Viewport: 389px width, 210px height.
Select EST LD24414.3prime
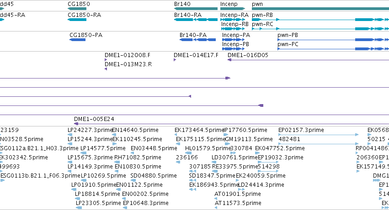pyautogui.click(x=261, y=185)
